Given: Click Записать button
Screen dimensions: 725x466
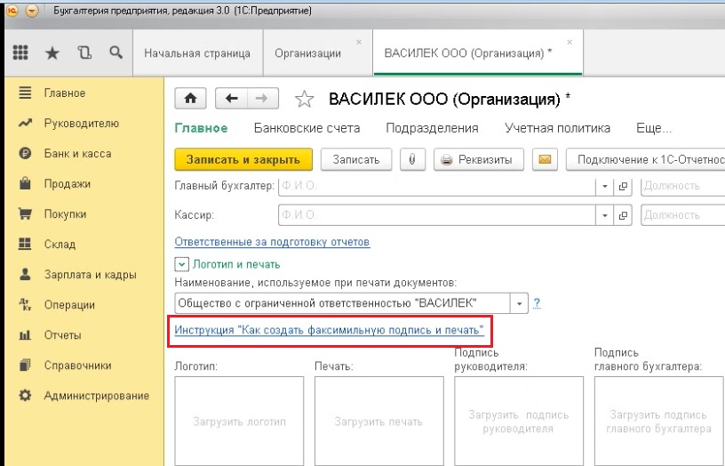Looking at the screenshot, I should click(x=356, y=160).
